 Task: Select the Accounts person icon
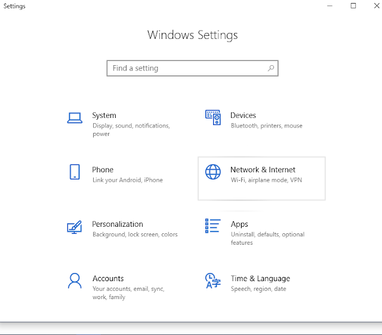coord(75,281)
